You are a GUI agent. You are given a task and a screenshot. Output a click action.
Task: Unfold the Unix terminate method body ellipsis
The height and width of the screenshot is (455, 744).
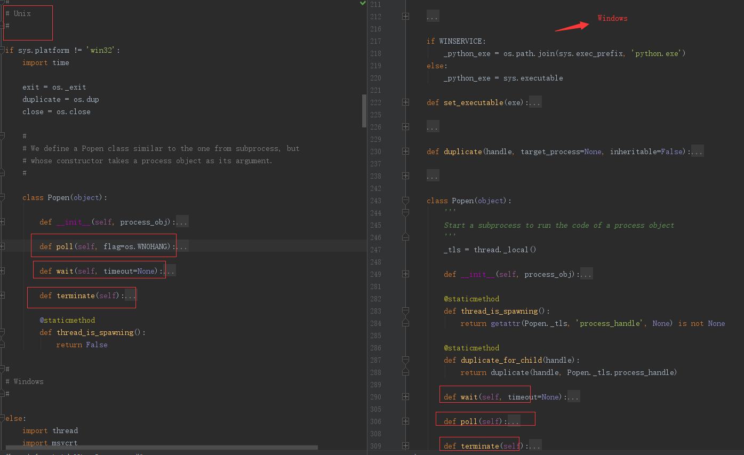tap(130, 296)
